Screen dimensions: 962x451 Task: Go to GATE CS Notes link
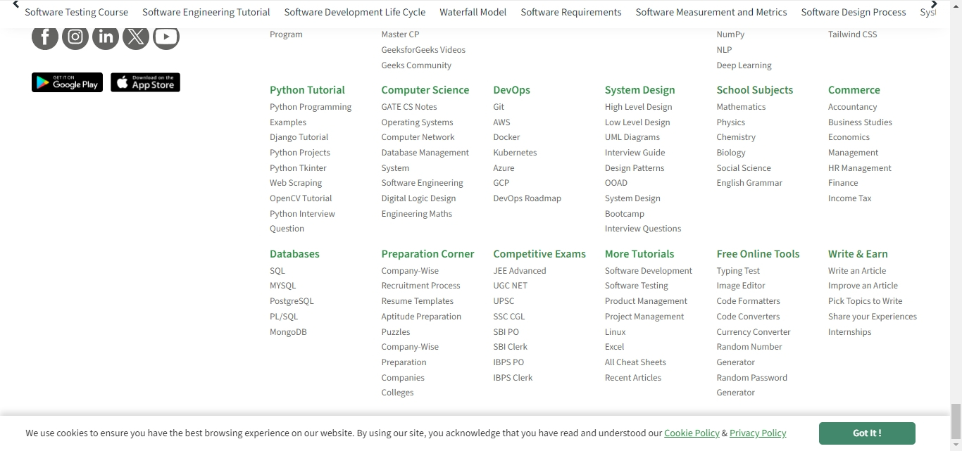(409, 107)
